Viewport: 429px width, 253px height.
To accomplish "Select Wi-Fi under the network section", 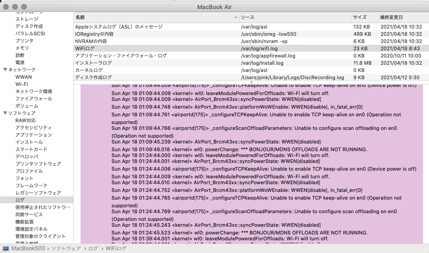I will click(21, 84).
